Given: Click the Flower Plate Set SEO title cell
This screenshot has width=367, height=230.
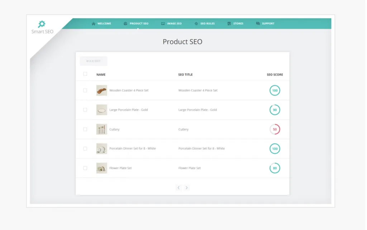Looking at the screenshot, I should pyautogui.click(x=190, y=168).
